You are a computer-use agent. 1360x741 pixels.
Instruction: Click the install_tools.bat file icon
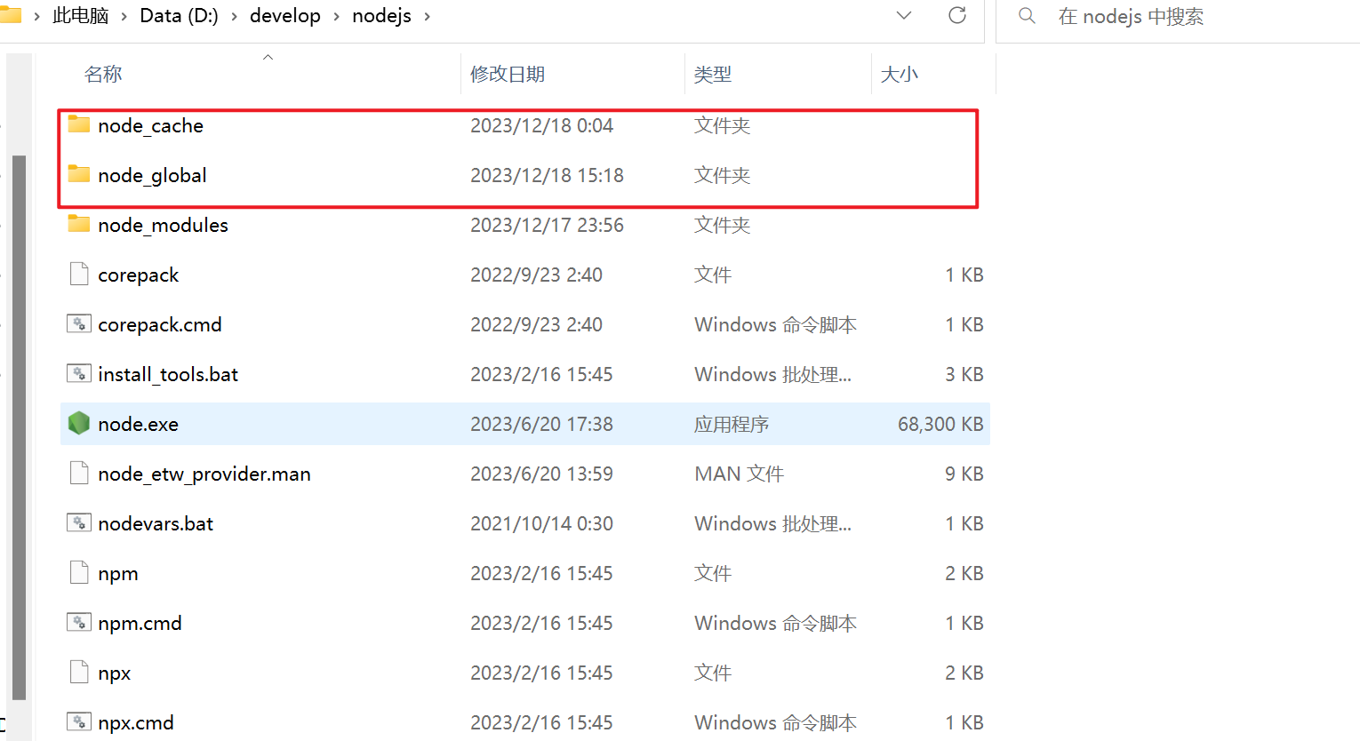tap(79, 373)
